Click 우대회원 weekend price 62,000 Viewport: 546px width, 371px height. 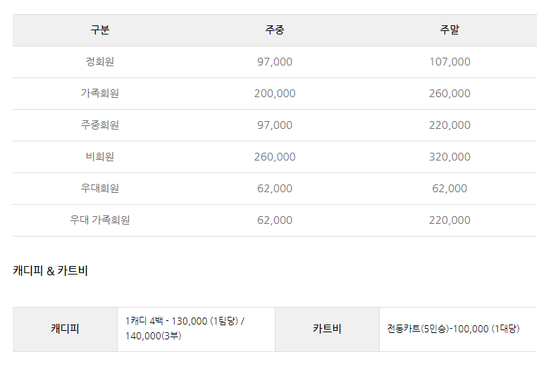tap(449, 188)
